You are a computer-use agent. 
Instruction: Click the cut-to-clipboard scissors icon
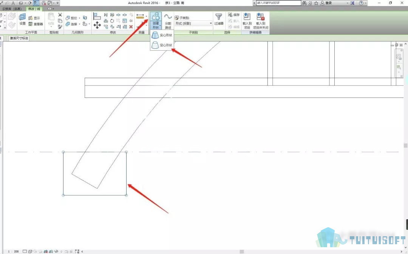[x=60, y=15]
